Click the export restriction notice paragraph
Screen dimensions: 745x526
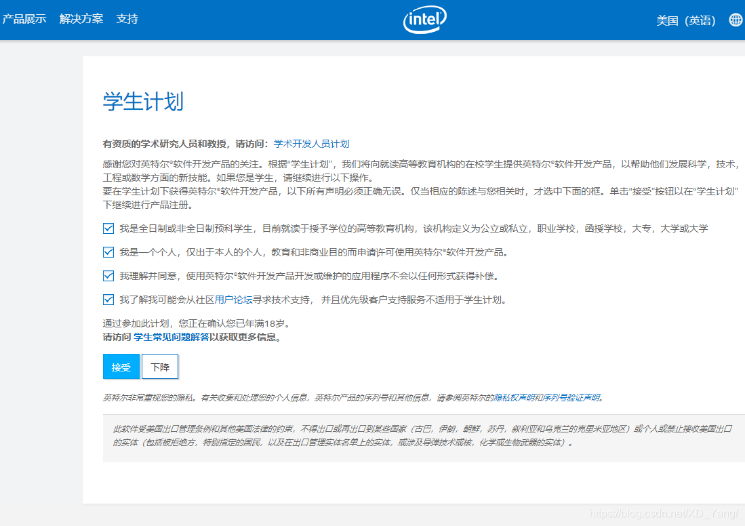coord(423,436)
